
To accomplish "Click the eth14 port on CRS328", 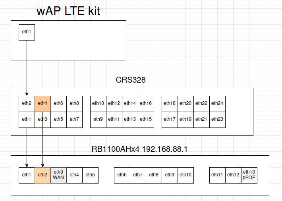I will pyautogui.click(x=130, y=104).
